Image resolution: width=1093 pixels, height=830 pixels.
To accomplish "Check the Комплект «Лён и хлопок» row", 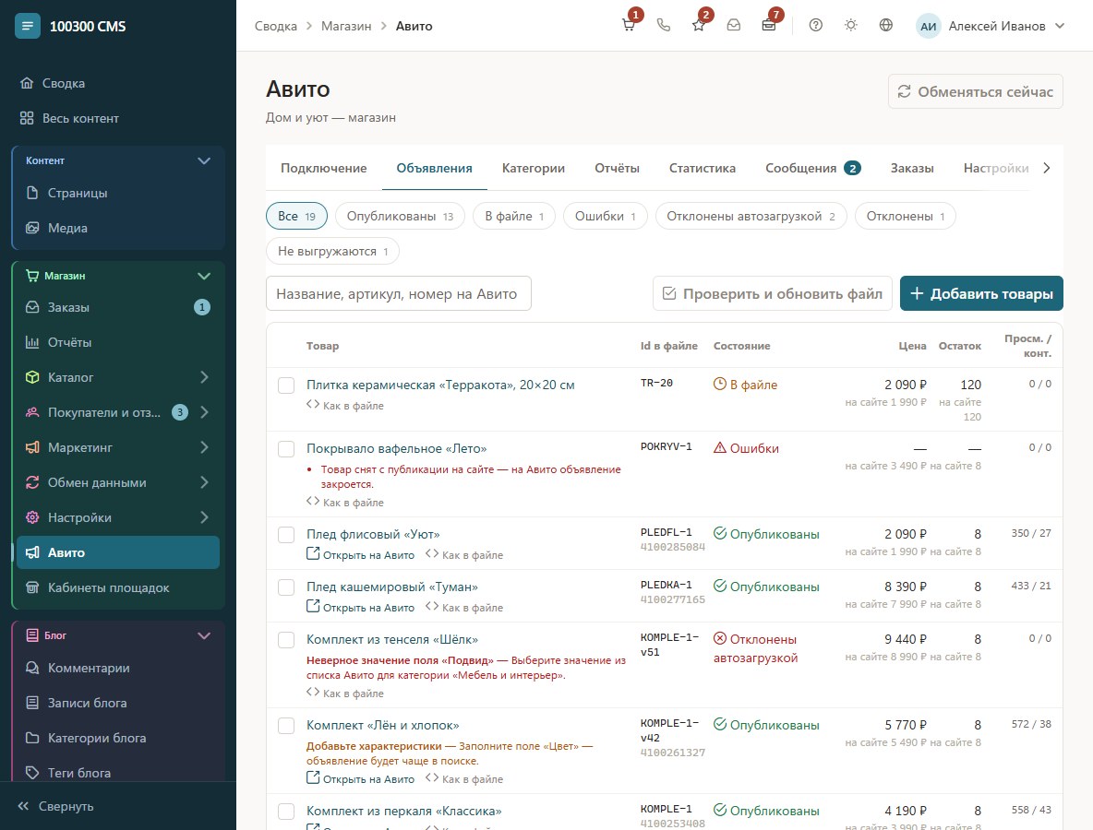I will (x=286, y=726).
